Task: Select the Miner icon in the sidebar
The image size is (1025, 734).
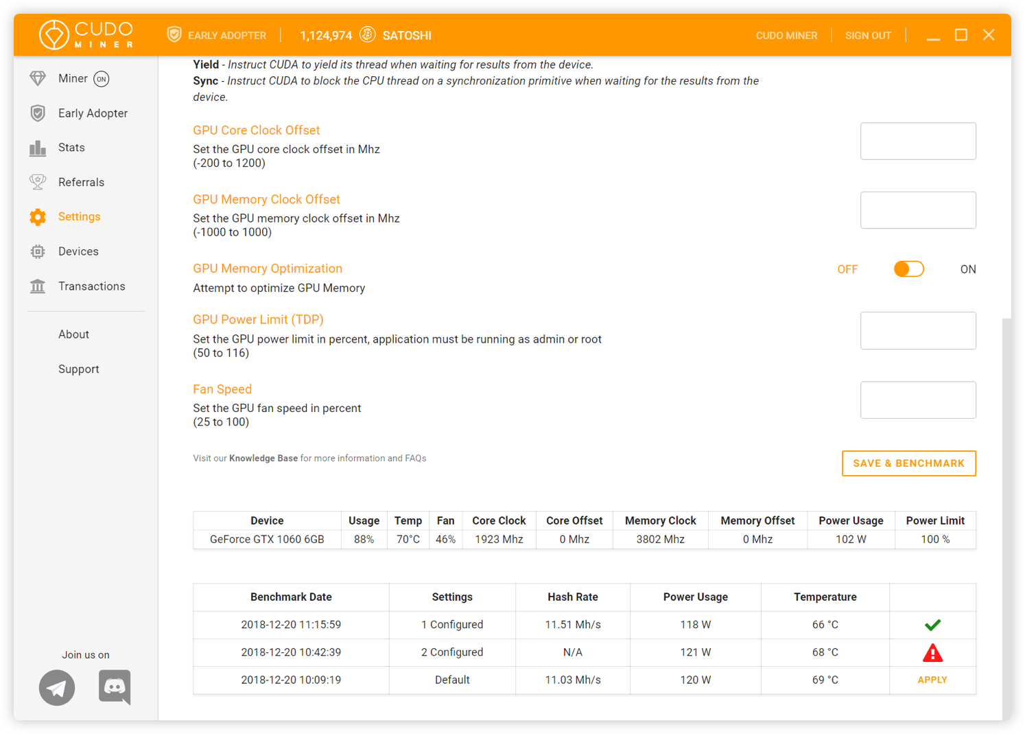Action: 38,78
